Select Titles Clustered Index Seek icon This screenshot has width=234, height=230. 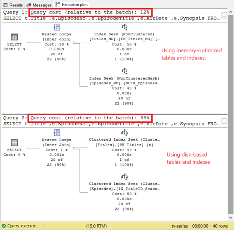pos(124,133)
